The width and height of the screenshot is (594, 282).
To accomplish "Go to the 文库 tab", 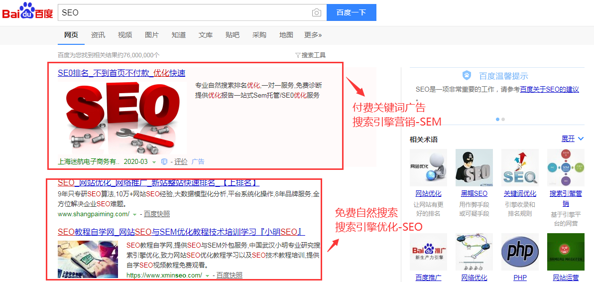I will coord(206,35).
